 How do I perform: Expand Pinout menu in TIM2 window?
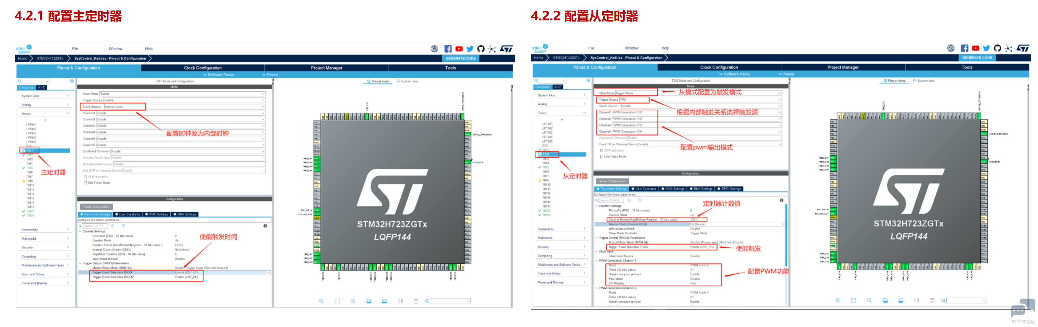(x=786, y=74)
